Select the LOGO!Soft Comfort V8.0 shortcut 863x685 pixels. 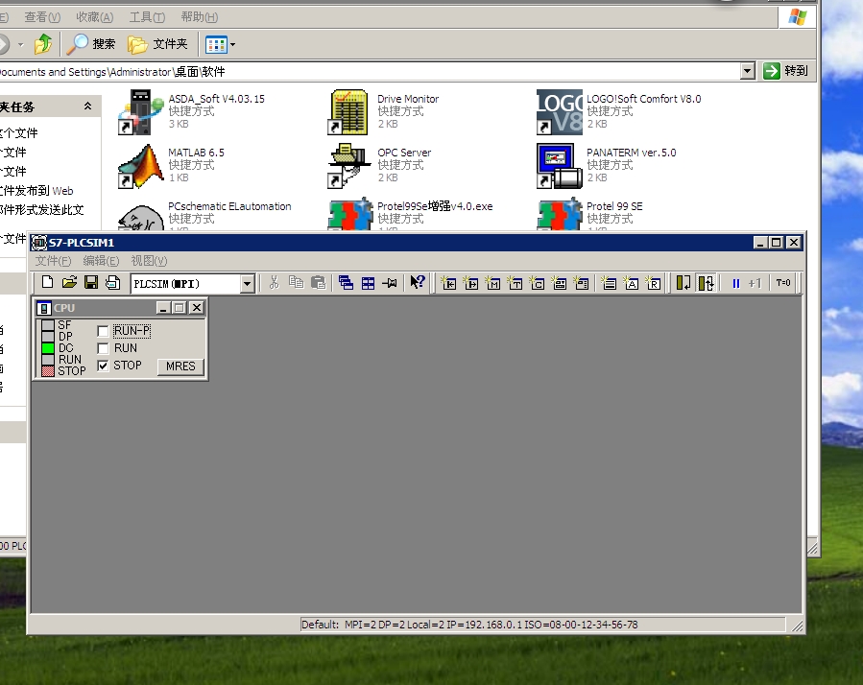point(618,111)
